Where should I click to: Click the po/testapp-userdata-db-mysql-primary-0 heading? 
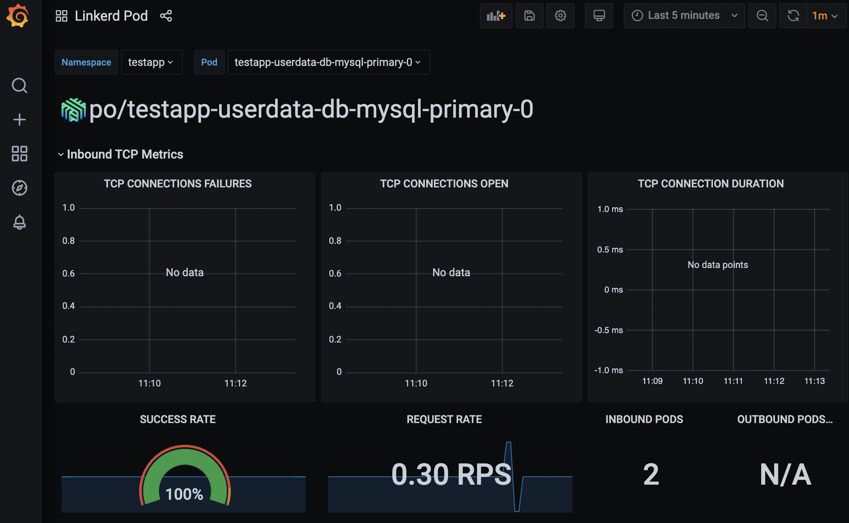311,109
